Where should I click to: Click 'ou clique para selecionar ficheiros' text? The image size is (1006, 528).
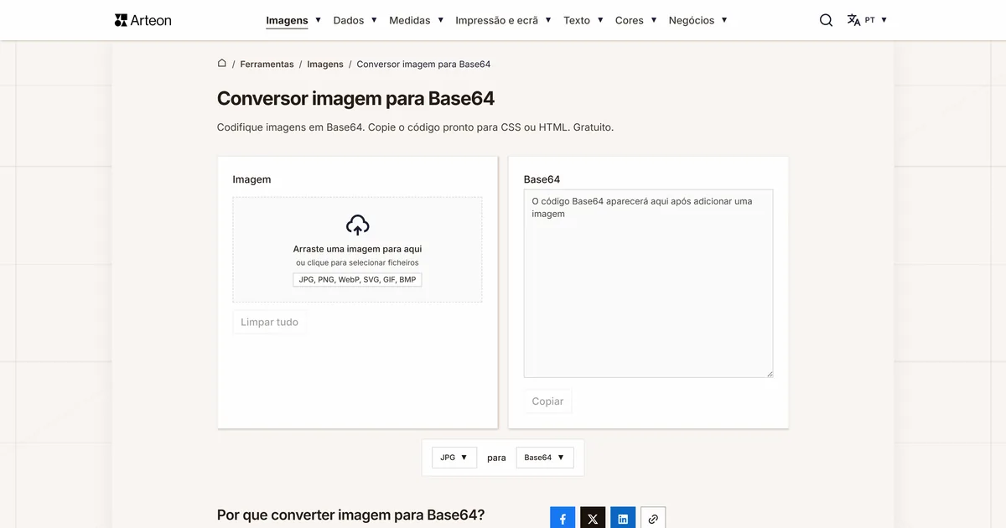(x=357, y=263)
